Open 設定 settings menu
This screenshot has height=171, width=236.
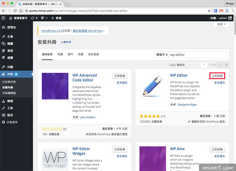(x=17, y=115)
